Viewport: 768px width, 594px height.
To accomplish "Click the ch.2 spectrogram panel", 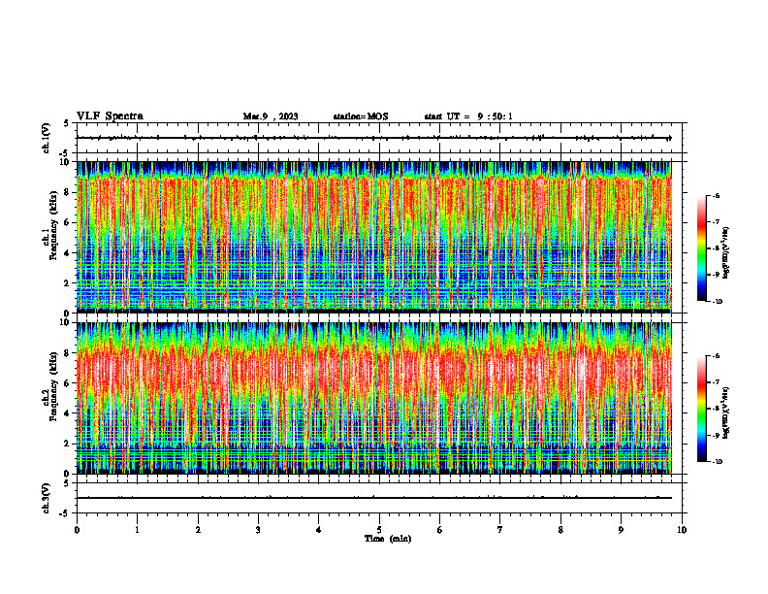I will (x=373, y=398).
